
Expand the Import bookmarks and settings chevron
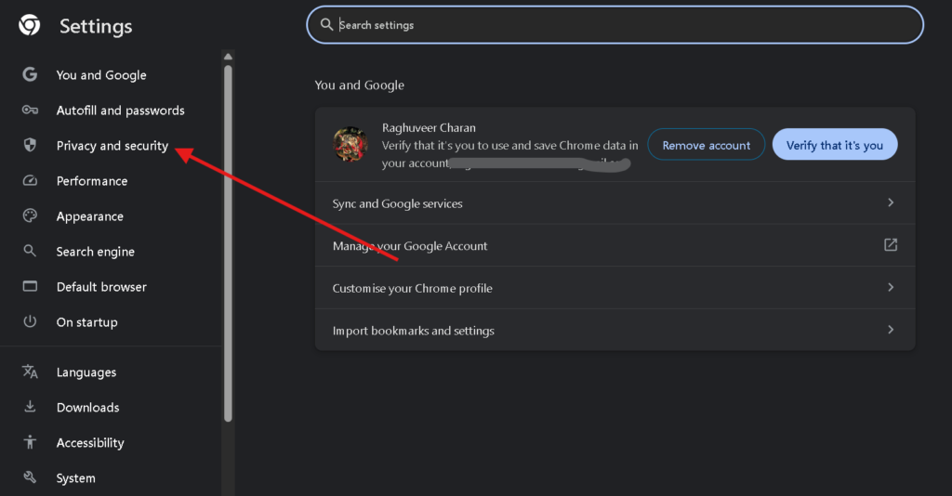tap(891, 330)
